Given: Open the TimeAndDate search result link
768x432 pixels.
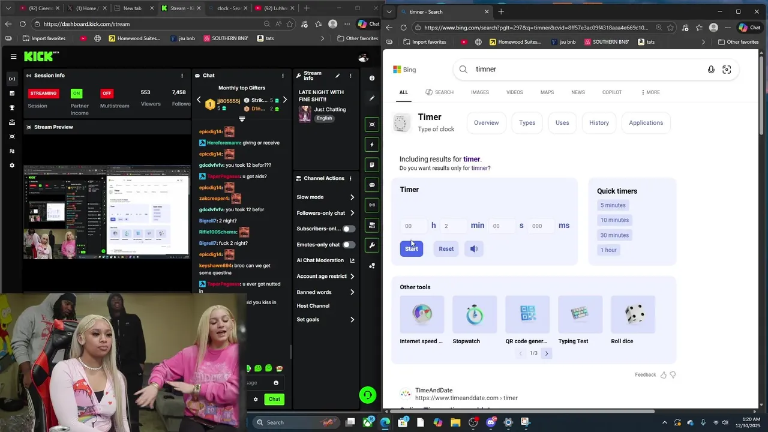Looking at the screenshot, I should pos(467,398).
